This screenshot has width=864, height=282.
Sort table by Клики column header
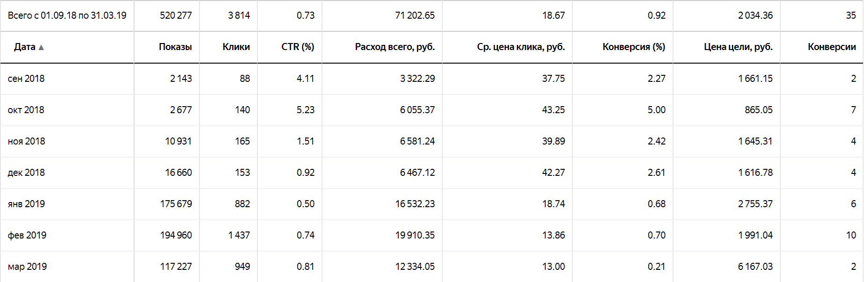(236, 47)
